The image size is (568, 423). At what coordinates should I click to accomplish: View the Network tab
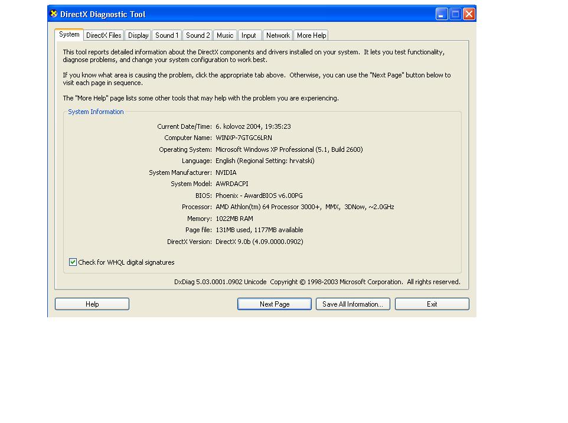tap(278, 35)
